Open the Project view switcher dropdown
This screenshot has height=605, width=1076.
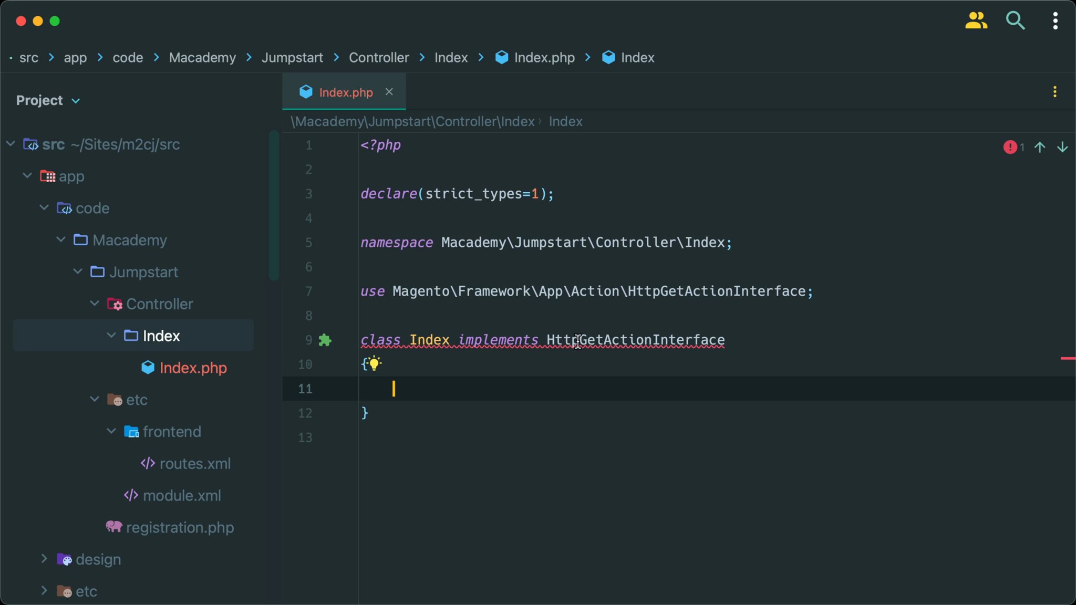pyautogui.click(x=48, y=100)
